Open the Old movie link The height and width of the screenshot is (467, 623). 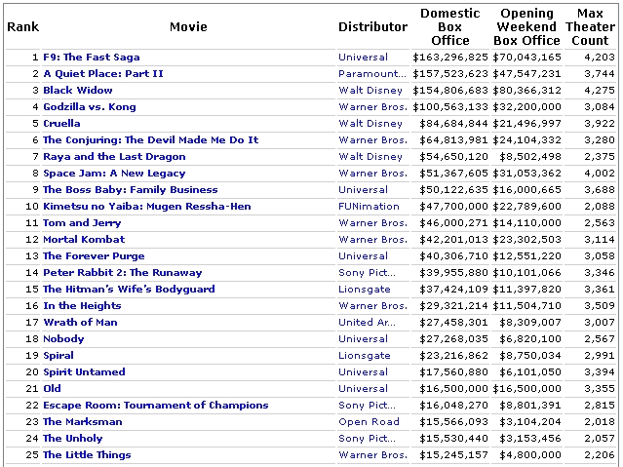[52, 389]
